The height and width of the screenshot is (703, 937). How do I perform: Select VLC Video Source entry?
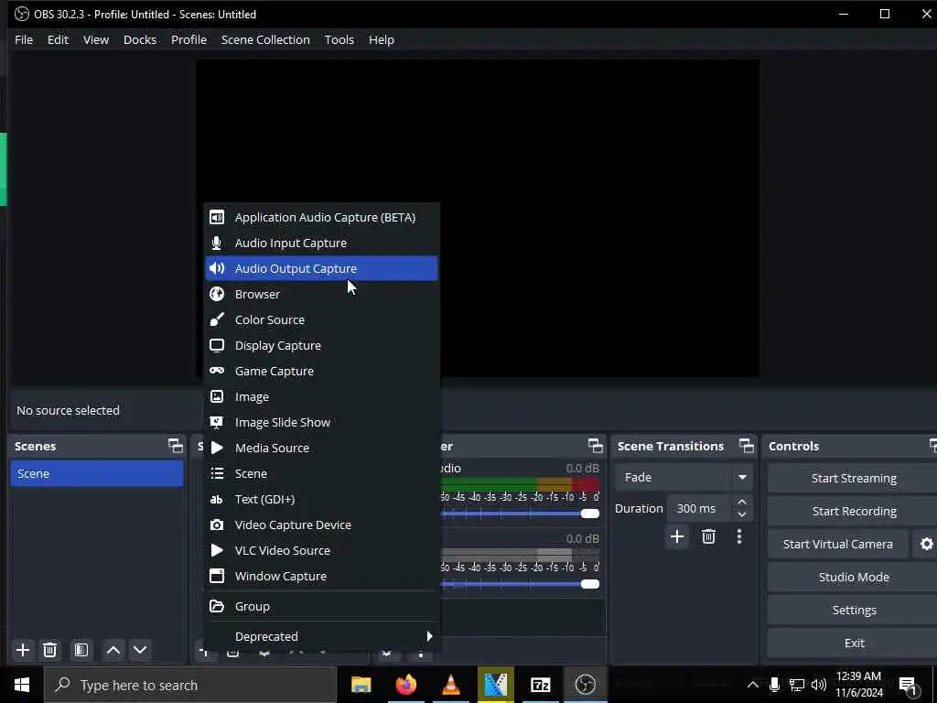[321, 550]
